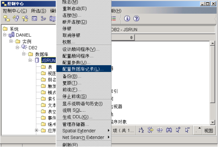218x147 pixels.
Task: Expand the 应用 folder node at tree bottom
Action: tap(37, 130)
